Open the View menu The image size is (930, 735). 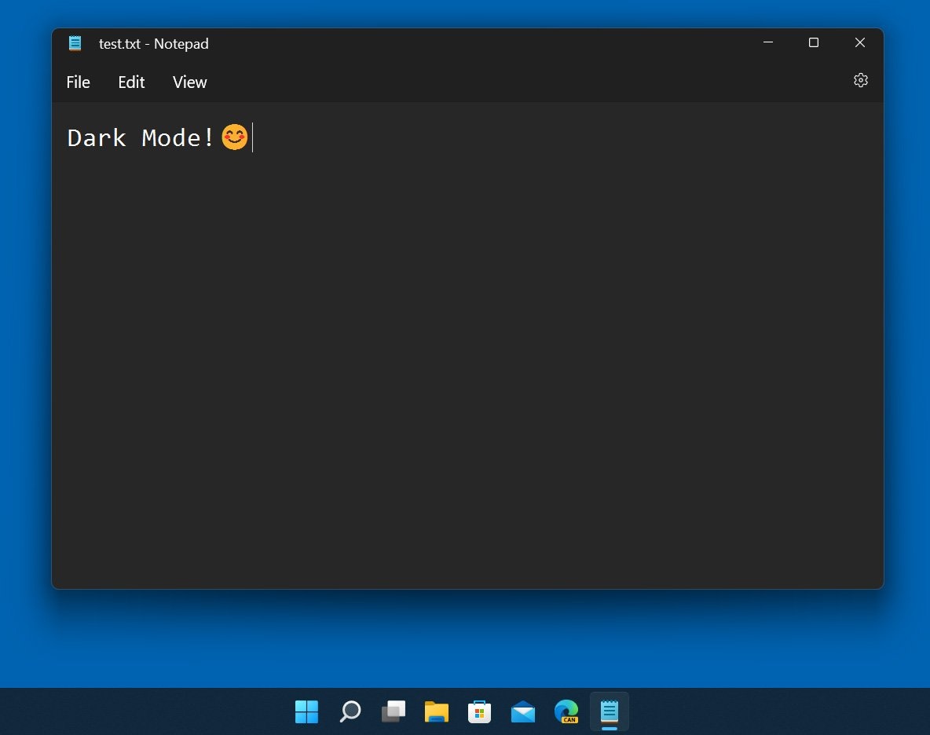(189, 82)
